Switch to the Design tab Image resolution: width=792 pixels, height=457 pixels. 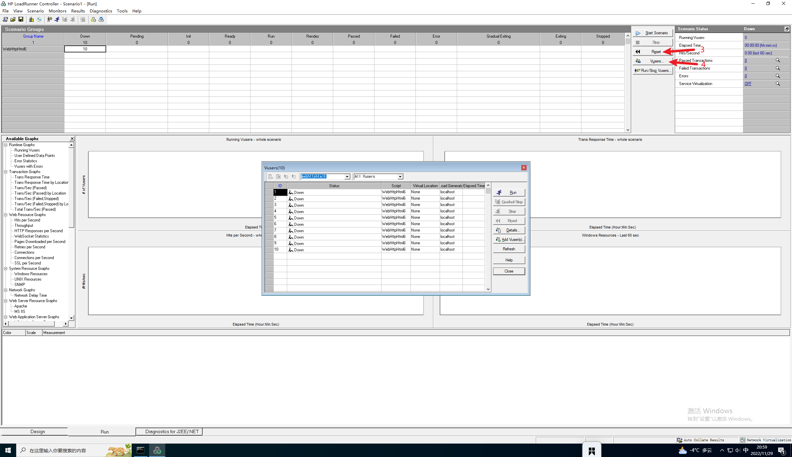coord(38,431)
